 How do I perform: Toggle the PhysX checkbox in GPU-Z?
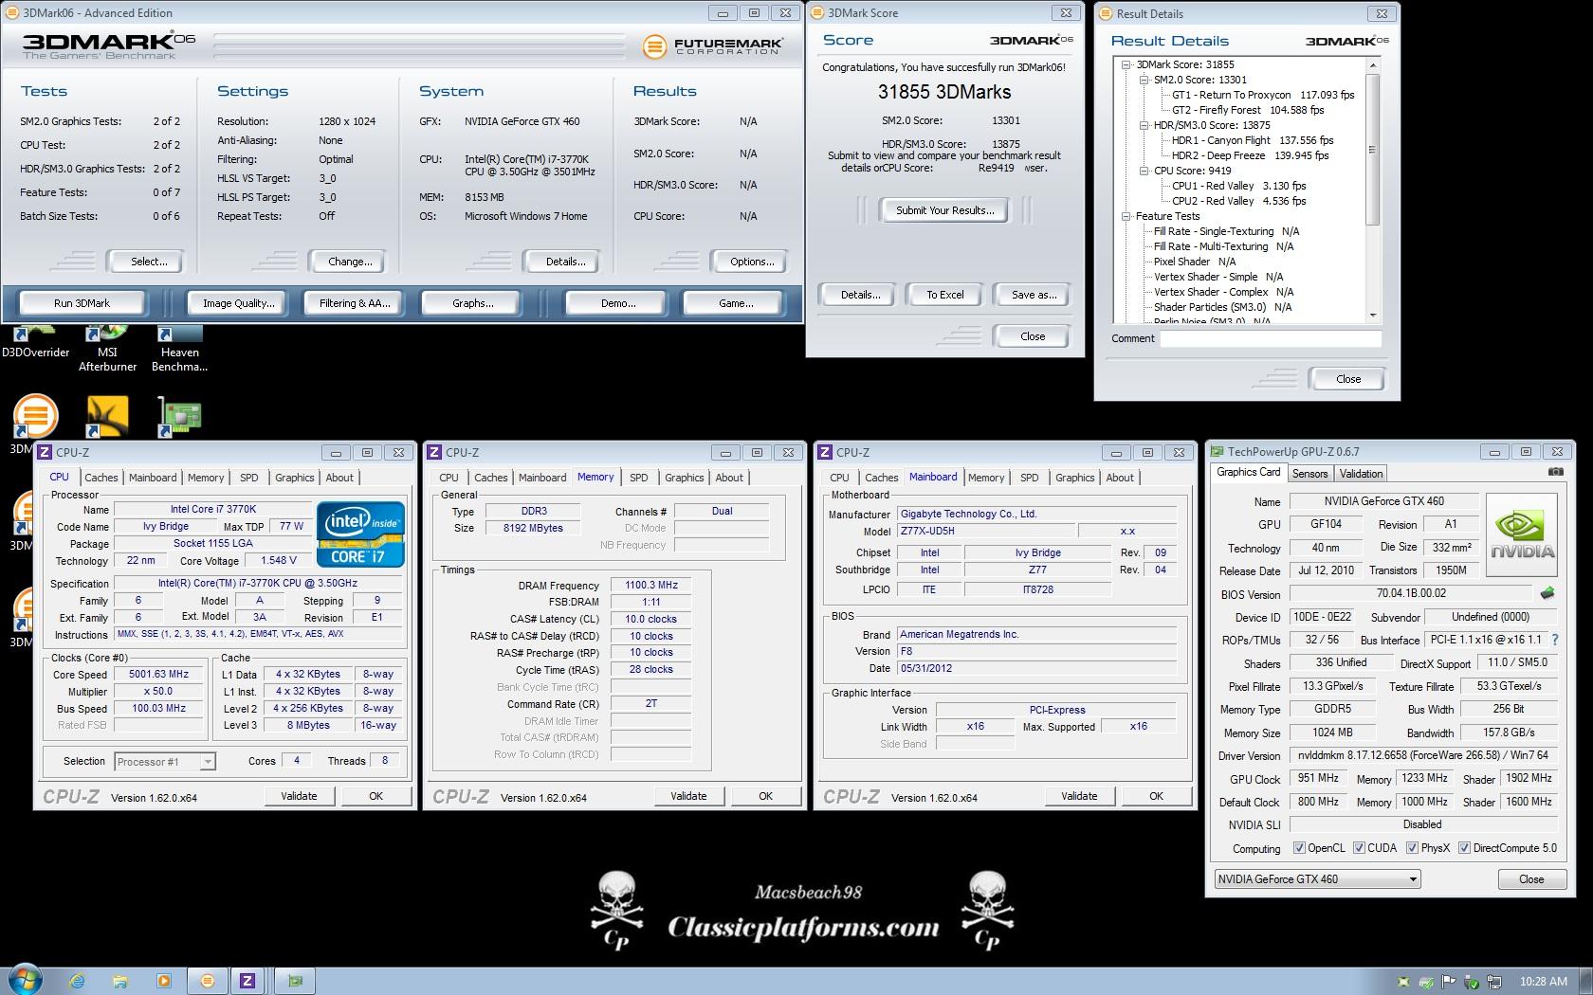coord(1412,848)
